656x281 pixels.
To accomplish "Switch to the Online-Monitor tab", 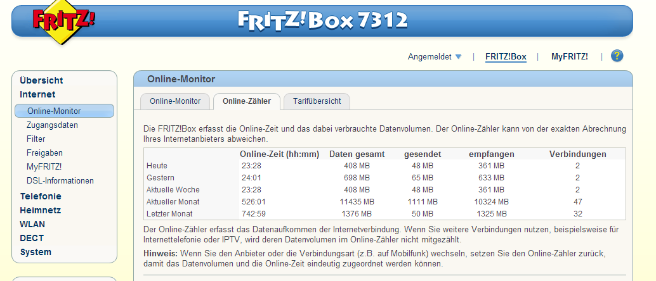I will (175, 101).
